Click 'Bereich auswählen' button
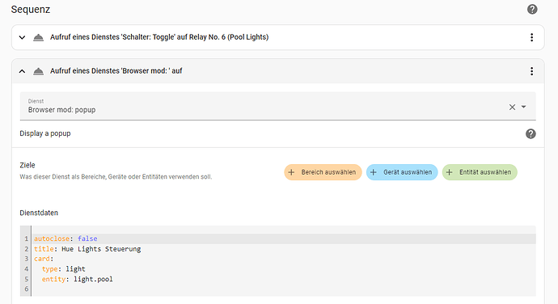The image size is (558, 304). pos(323,172)
